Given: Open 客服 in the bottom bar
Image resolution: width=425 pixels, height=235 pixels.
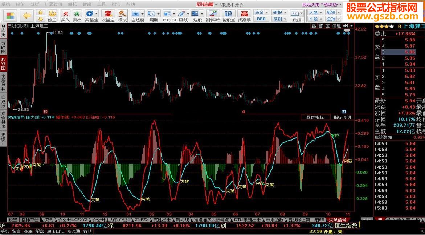Looking at the screenshot, I should pyautogui.click(x=28, y=231).
